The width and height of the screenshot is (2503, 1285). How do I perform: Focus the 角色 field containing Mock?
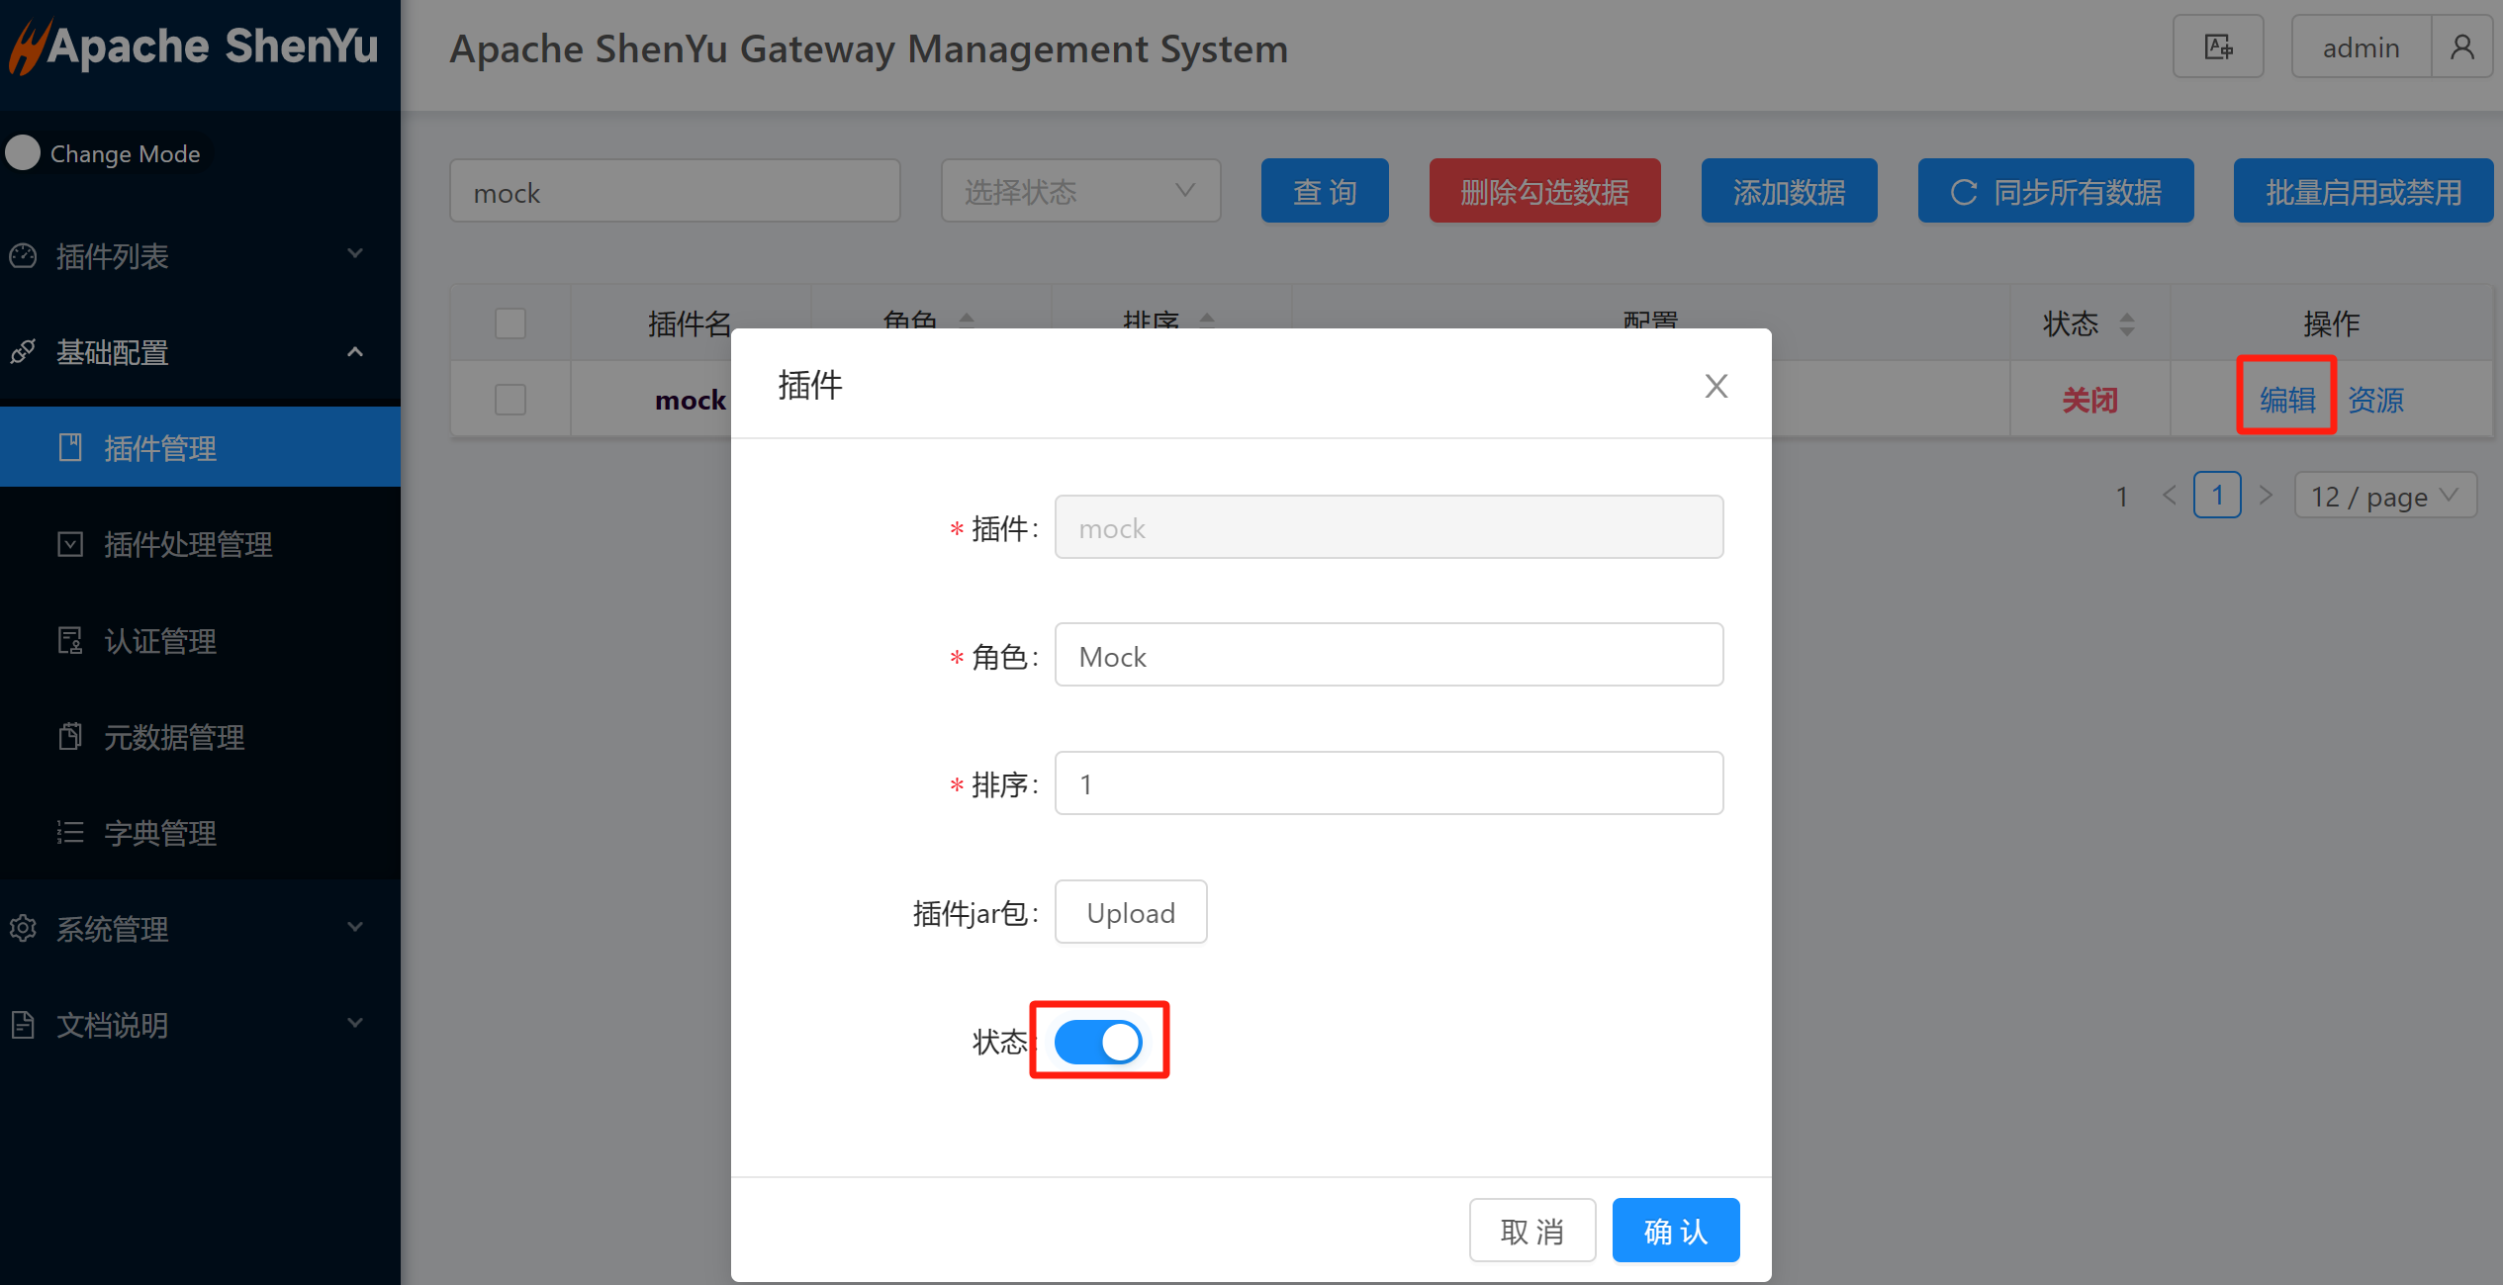pyautogui.click(x=1389, y=655)
